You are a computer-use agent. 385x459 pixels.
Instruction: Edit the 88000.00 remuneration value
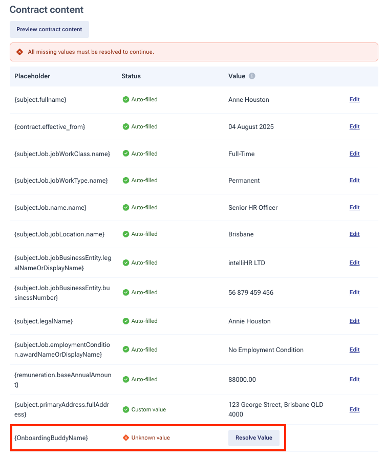coord(354,379)
